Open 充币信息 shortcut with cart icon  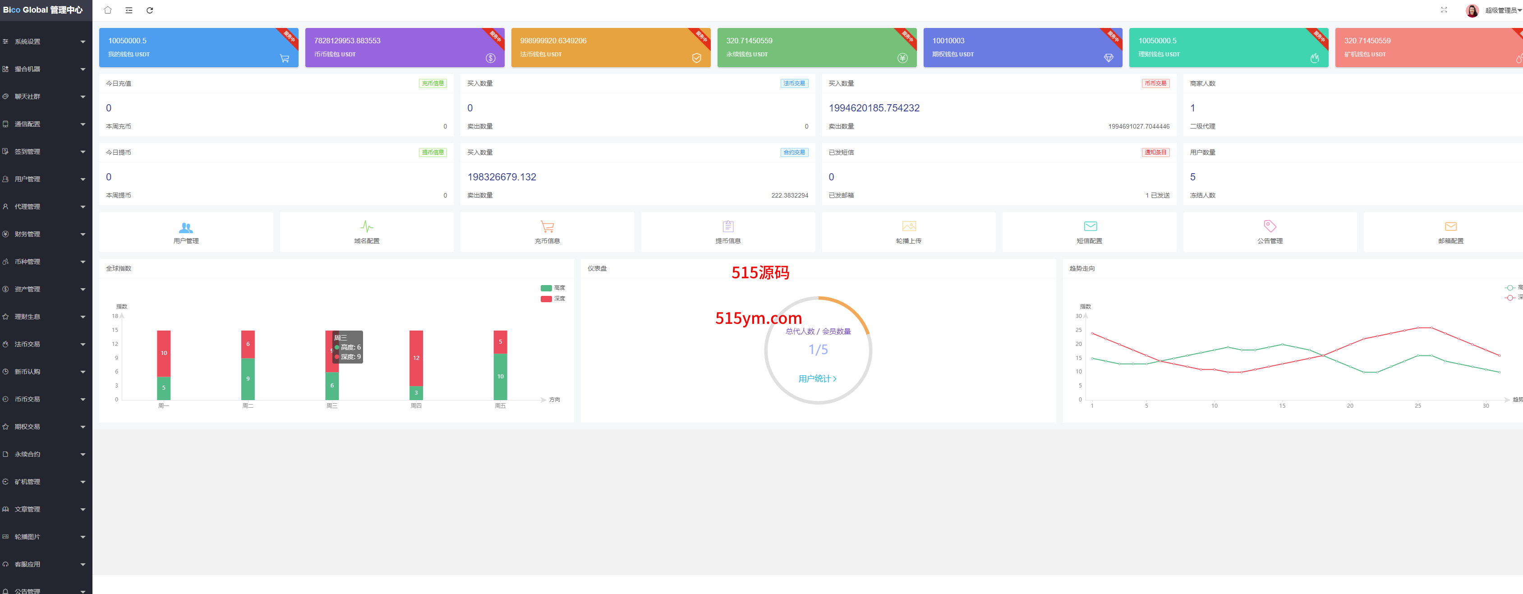point(547,232)
